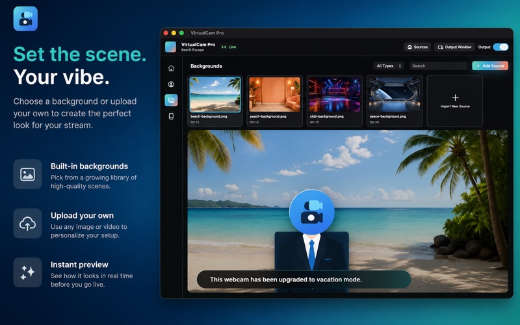Screen dimensions: 520x325
Task: Select the Backgrounds image icon in sidebar
Action: 171,100
